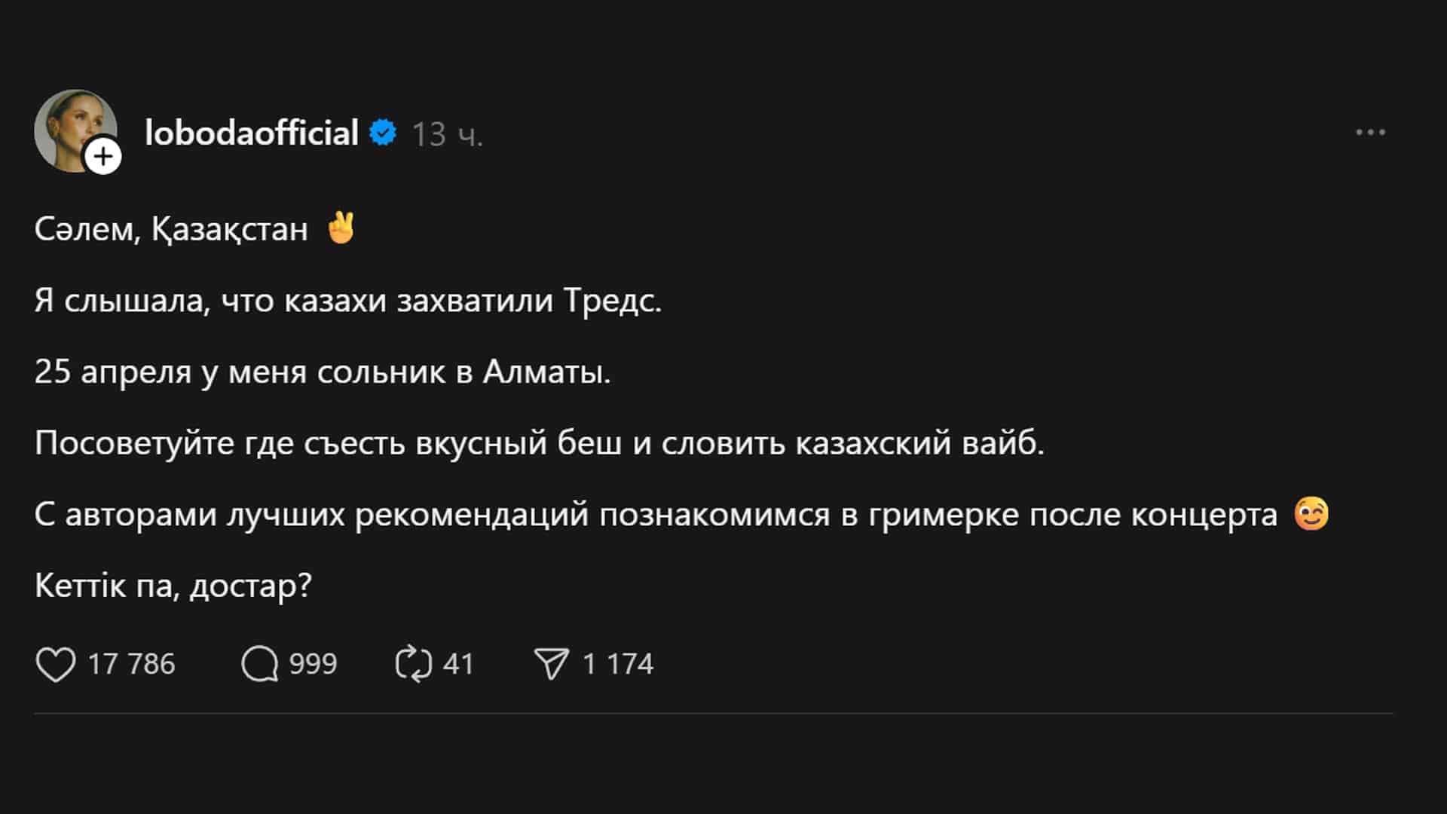Image resolution: width=1447 pixels, height=814 pixels.
Task: Click the 17 786 likes count
Action: pyautogui.click(x=131, y=664)
